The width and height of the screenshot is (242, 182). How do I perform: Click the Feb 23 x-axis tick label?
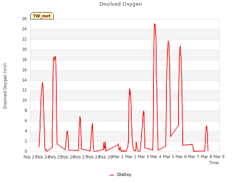point(30,157)
